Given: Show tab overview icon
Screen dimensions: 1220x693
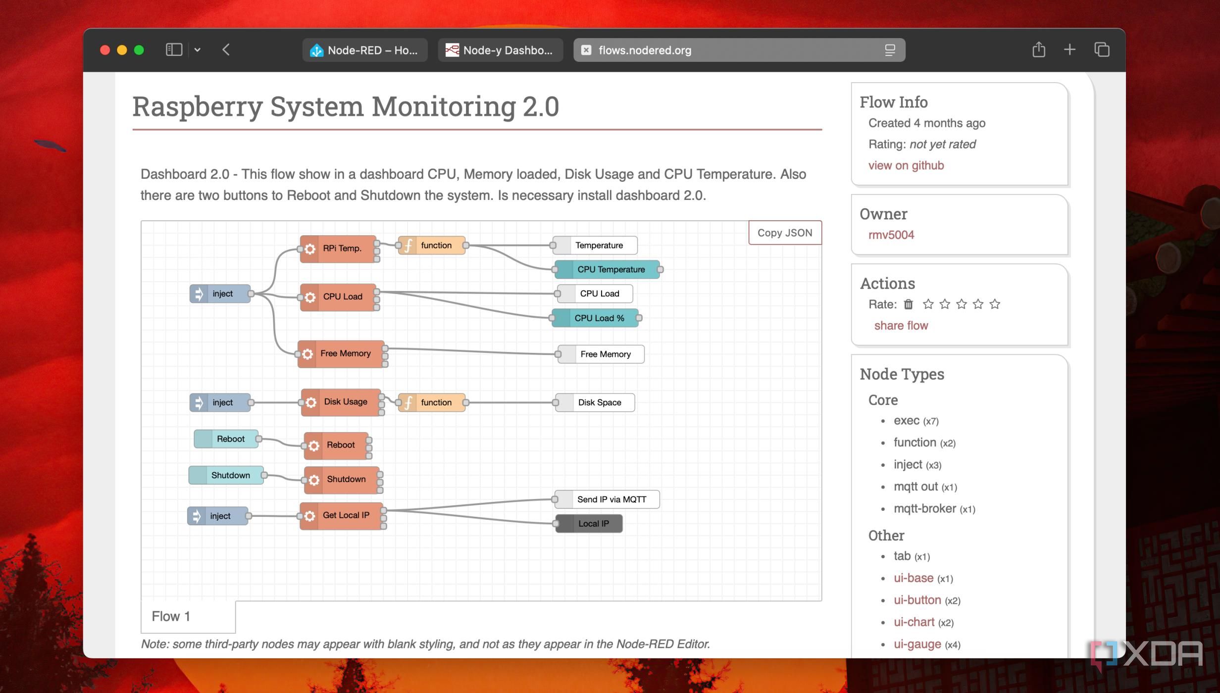Looking at the screenshot, I should 1102,49.
